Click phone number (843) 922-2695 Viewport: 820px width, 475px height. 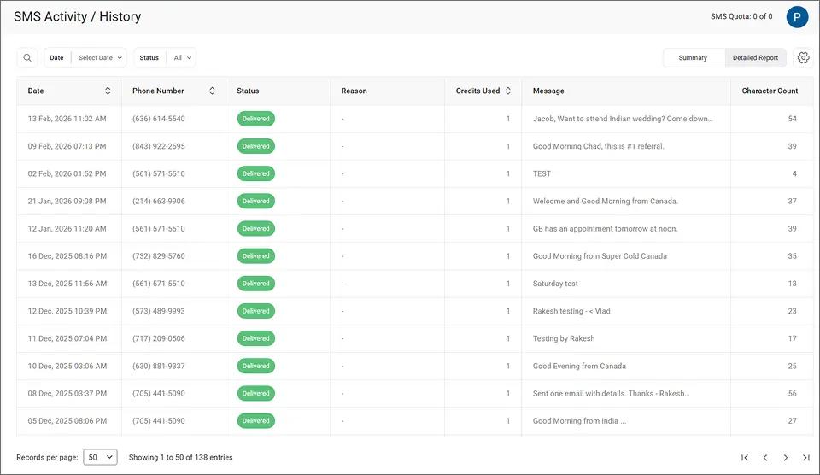click(x=159, y=146)
